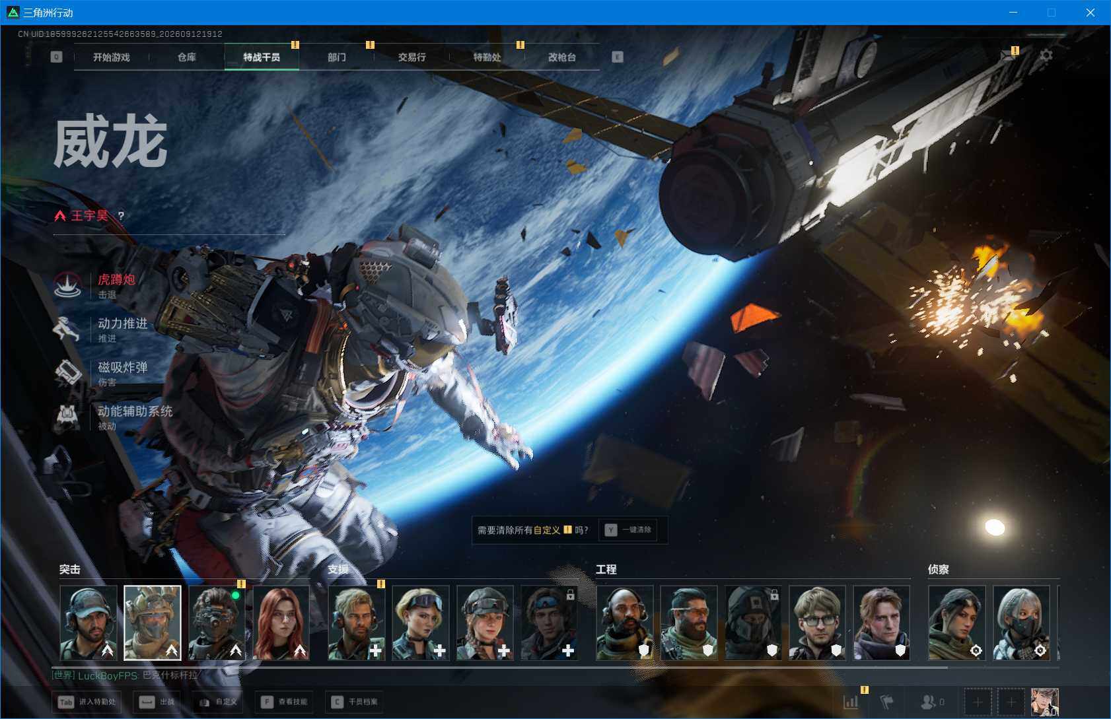Click the 虎蹲炮 skill name
Screen dimensions: 1111x719
tap(117, 279)
